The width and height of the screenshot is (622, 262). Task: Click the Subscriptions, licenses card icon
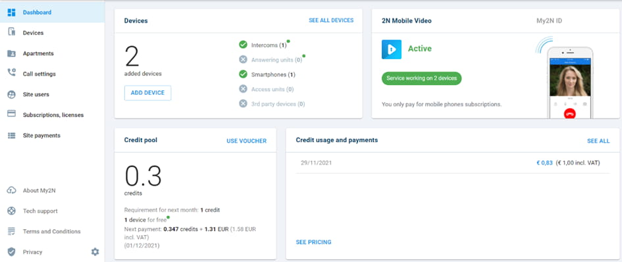pyautogui.click(x=11, y=113)
